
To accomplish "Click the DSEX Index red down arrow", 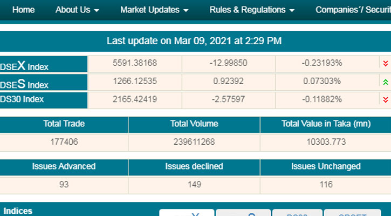I will (x=385, y=64).
